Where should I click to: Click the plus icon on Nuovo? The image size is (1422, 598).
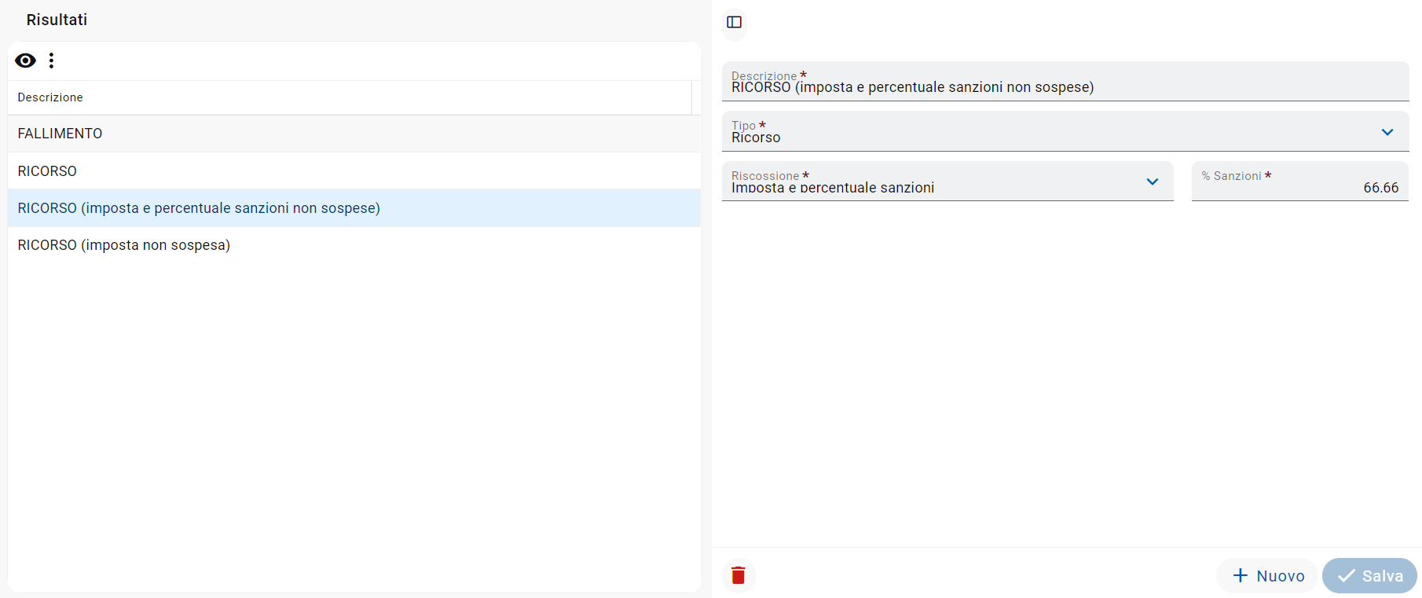[1241, 575]
